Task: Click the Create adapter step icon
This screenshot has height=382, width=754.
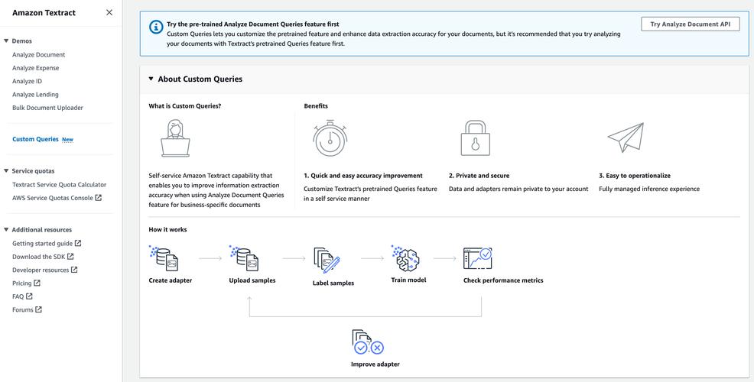Action: (164, 258)
